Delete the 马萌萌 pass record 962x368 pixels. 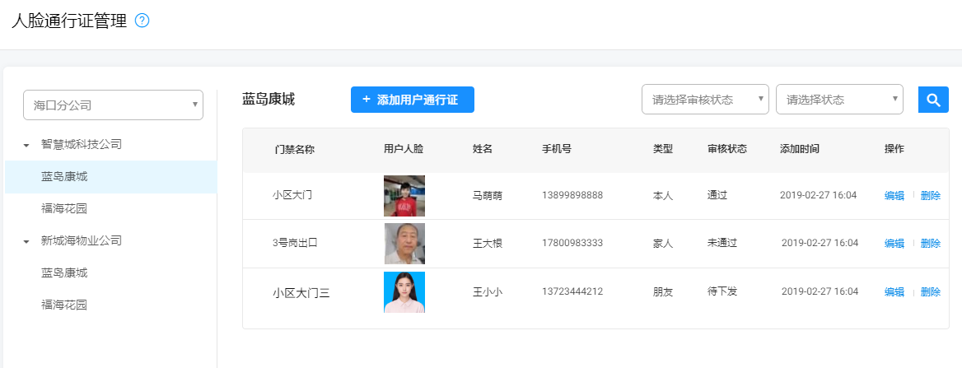930,196
